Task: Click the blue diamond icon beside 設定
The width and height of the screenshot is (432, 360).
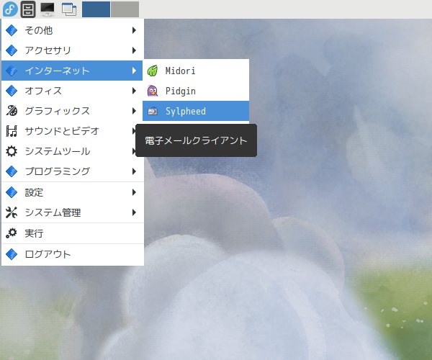Action: pos(12,192)
